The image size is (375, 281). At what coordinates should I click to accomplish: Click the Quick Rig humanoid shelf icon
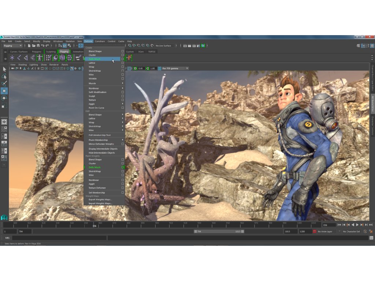pos(40,58)
